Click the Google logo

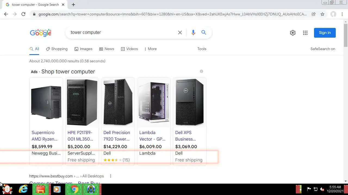point(41,33)
